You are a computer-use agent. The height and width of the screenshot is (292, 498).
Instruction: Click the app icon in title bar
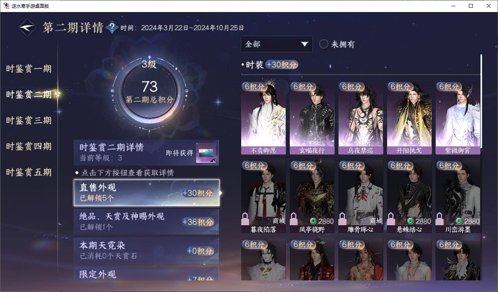pos(7,6)
